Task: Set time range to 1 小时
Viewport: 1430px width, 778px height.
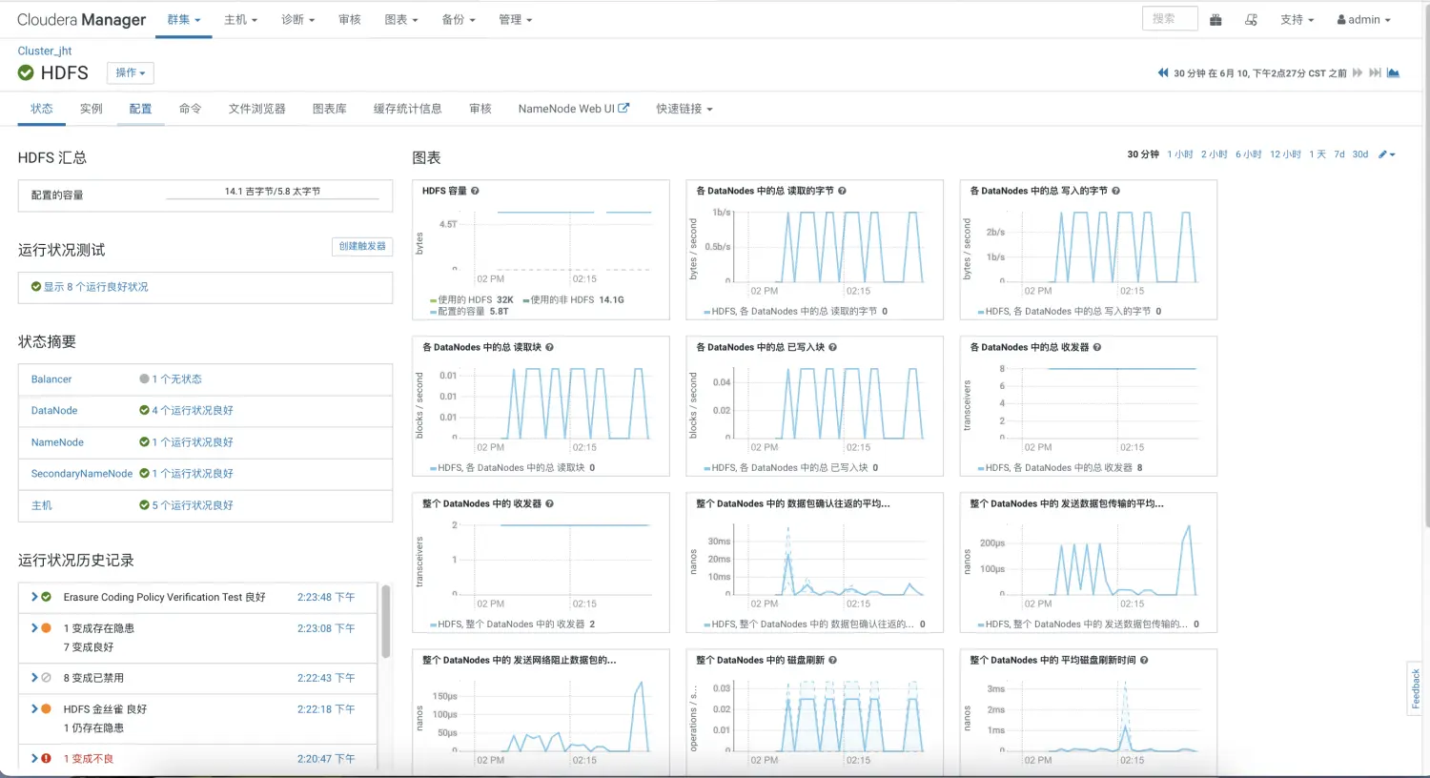Action: pos(1180,154)
